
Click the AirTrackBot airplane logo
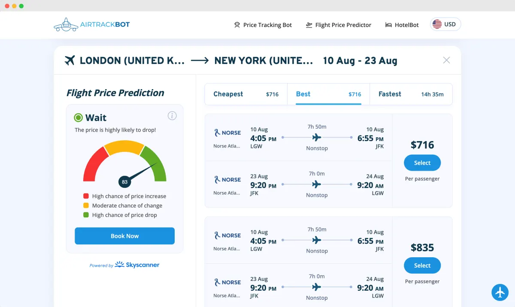tap(66, 25)
